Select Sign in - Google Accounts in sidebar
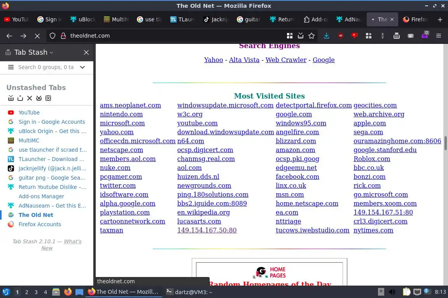Viewport: 448px width, 298px height. 52,122
